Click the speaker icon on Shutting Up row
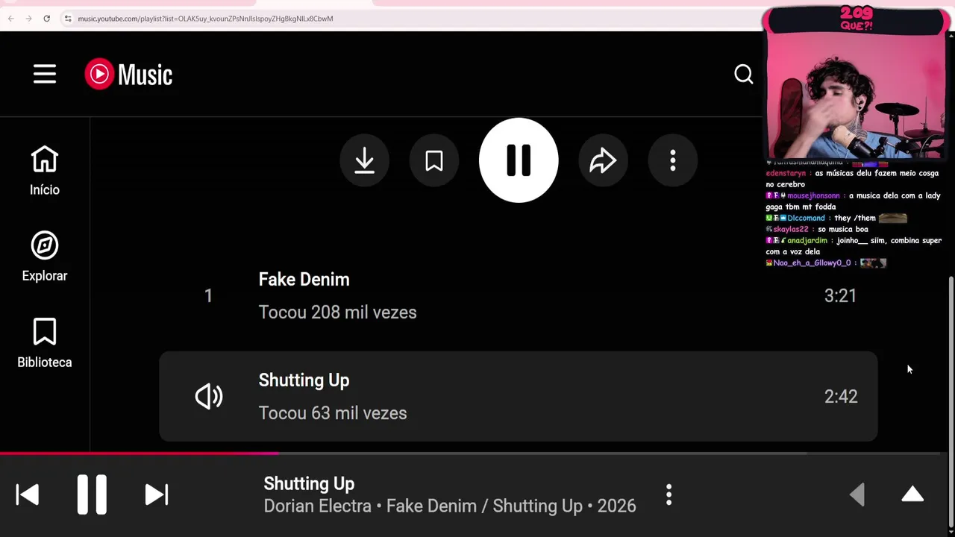 point(209,397)
